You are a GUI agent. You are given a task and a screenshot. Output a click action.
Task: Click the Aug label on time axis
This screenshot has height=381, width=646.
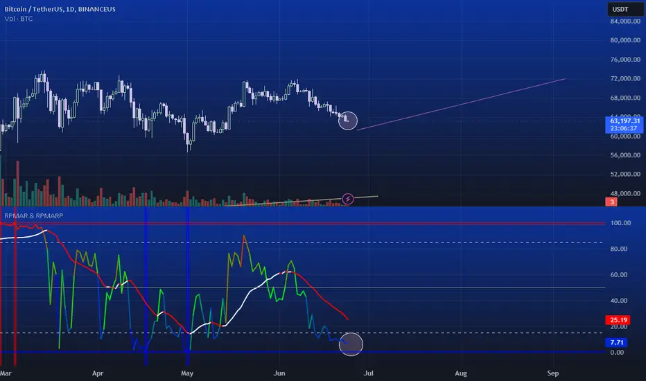pos(461,373)
